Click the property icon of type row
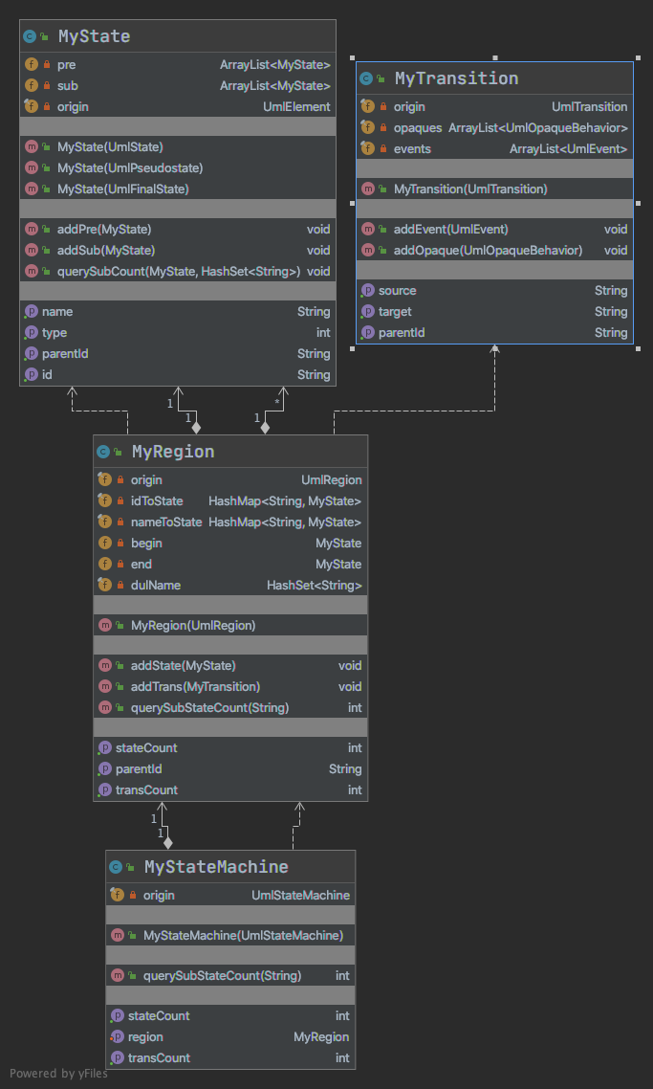The height and width of the screenshot is (1089, 653). (x=32, y=333)
